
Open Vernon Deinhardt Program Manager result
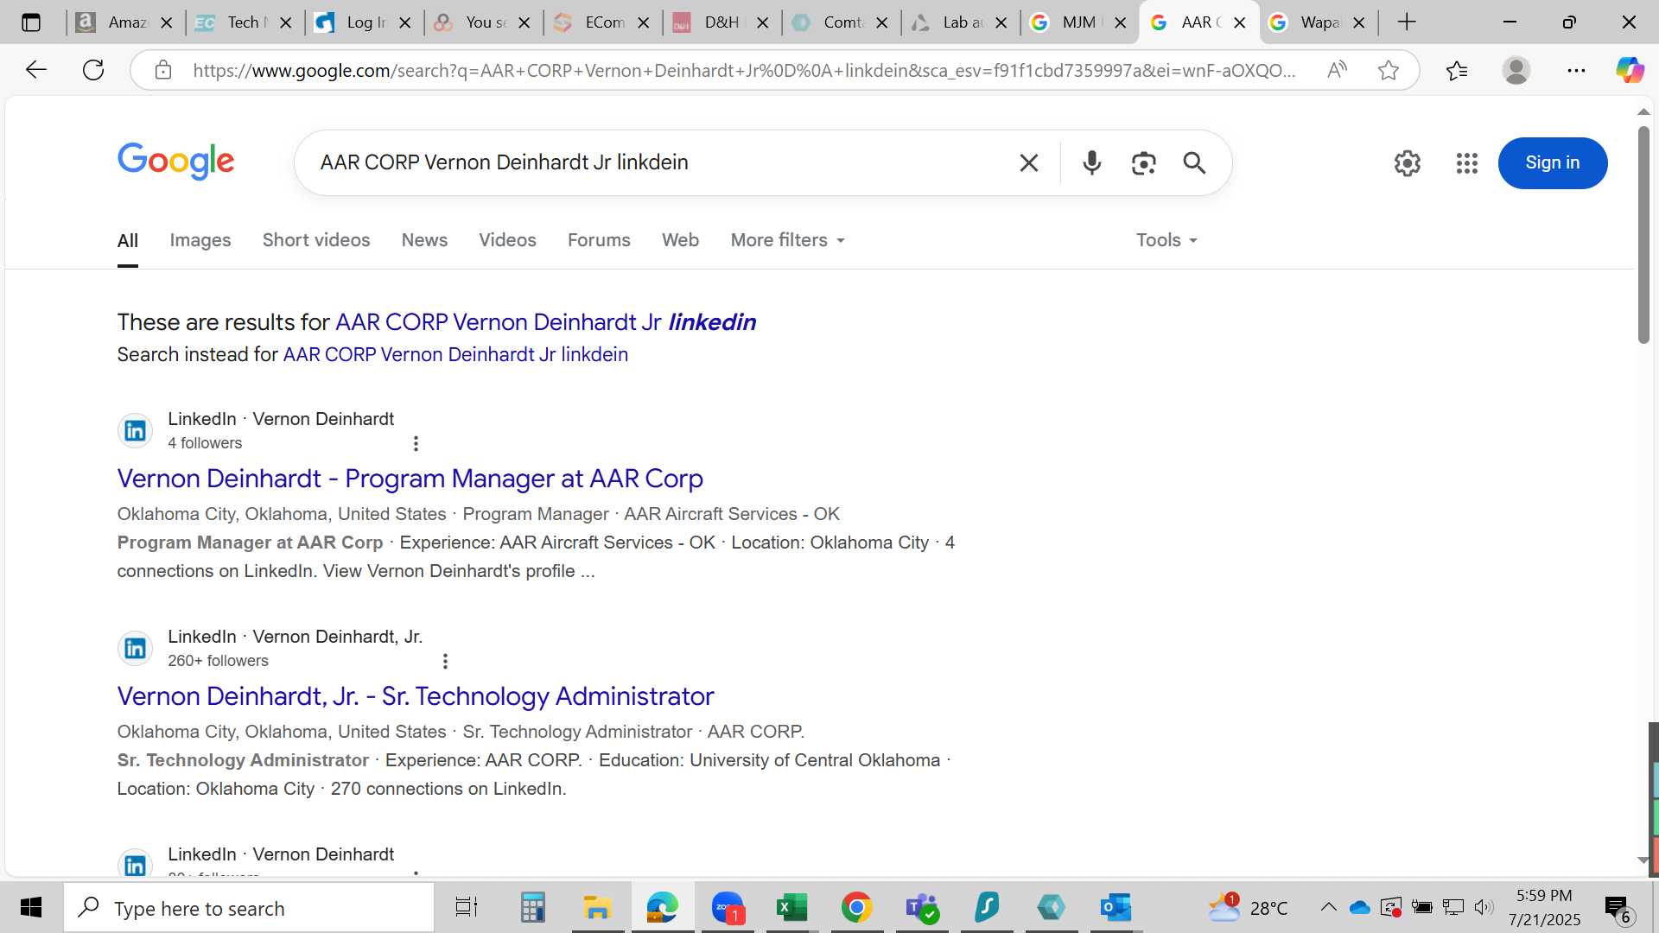click(410, 479)
